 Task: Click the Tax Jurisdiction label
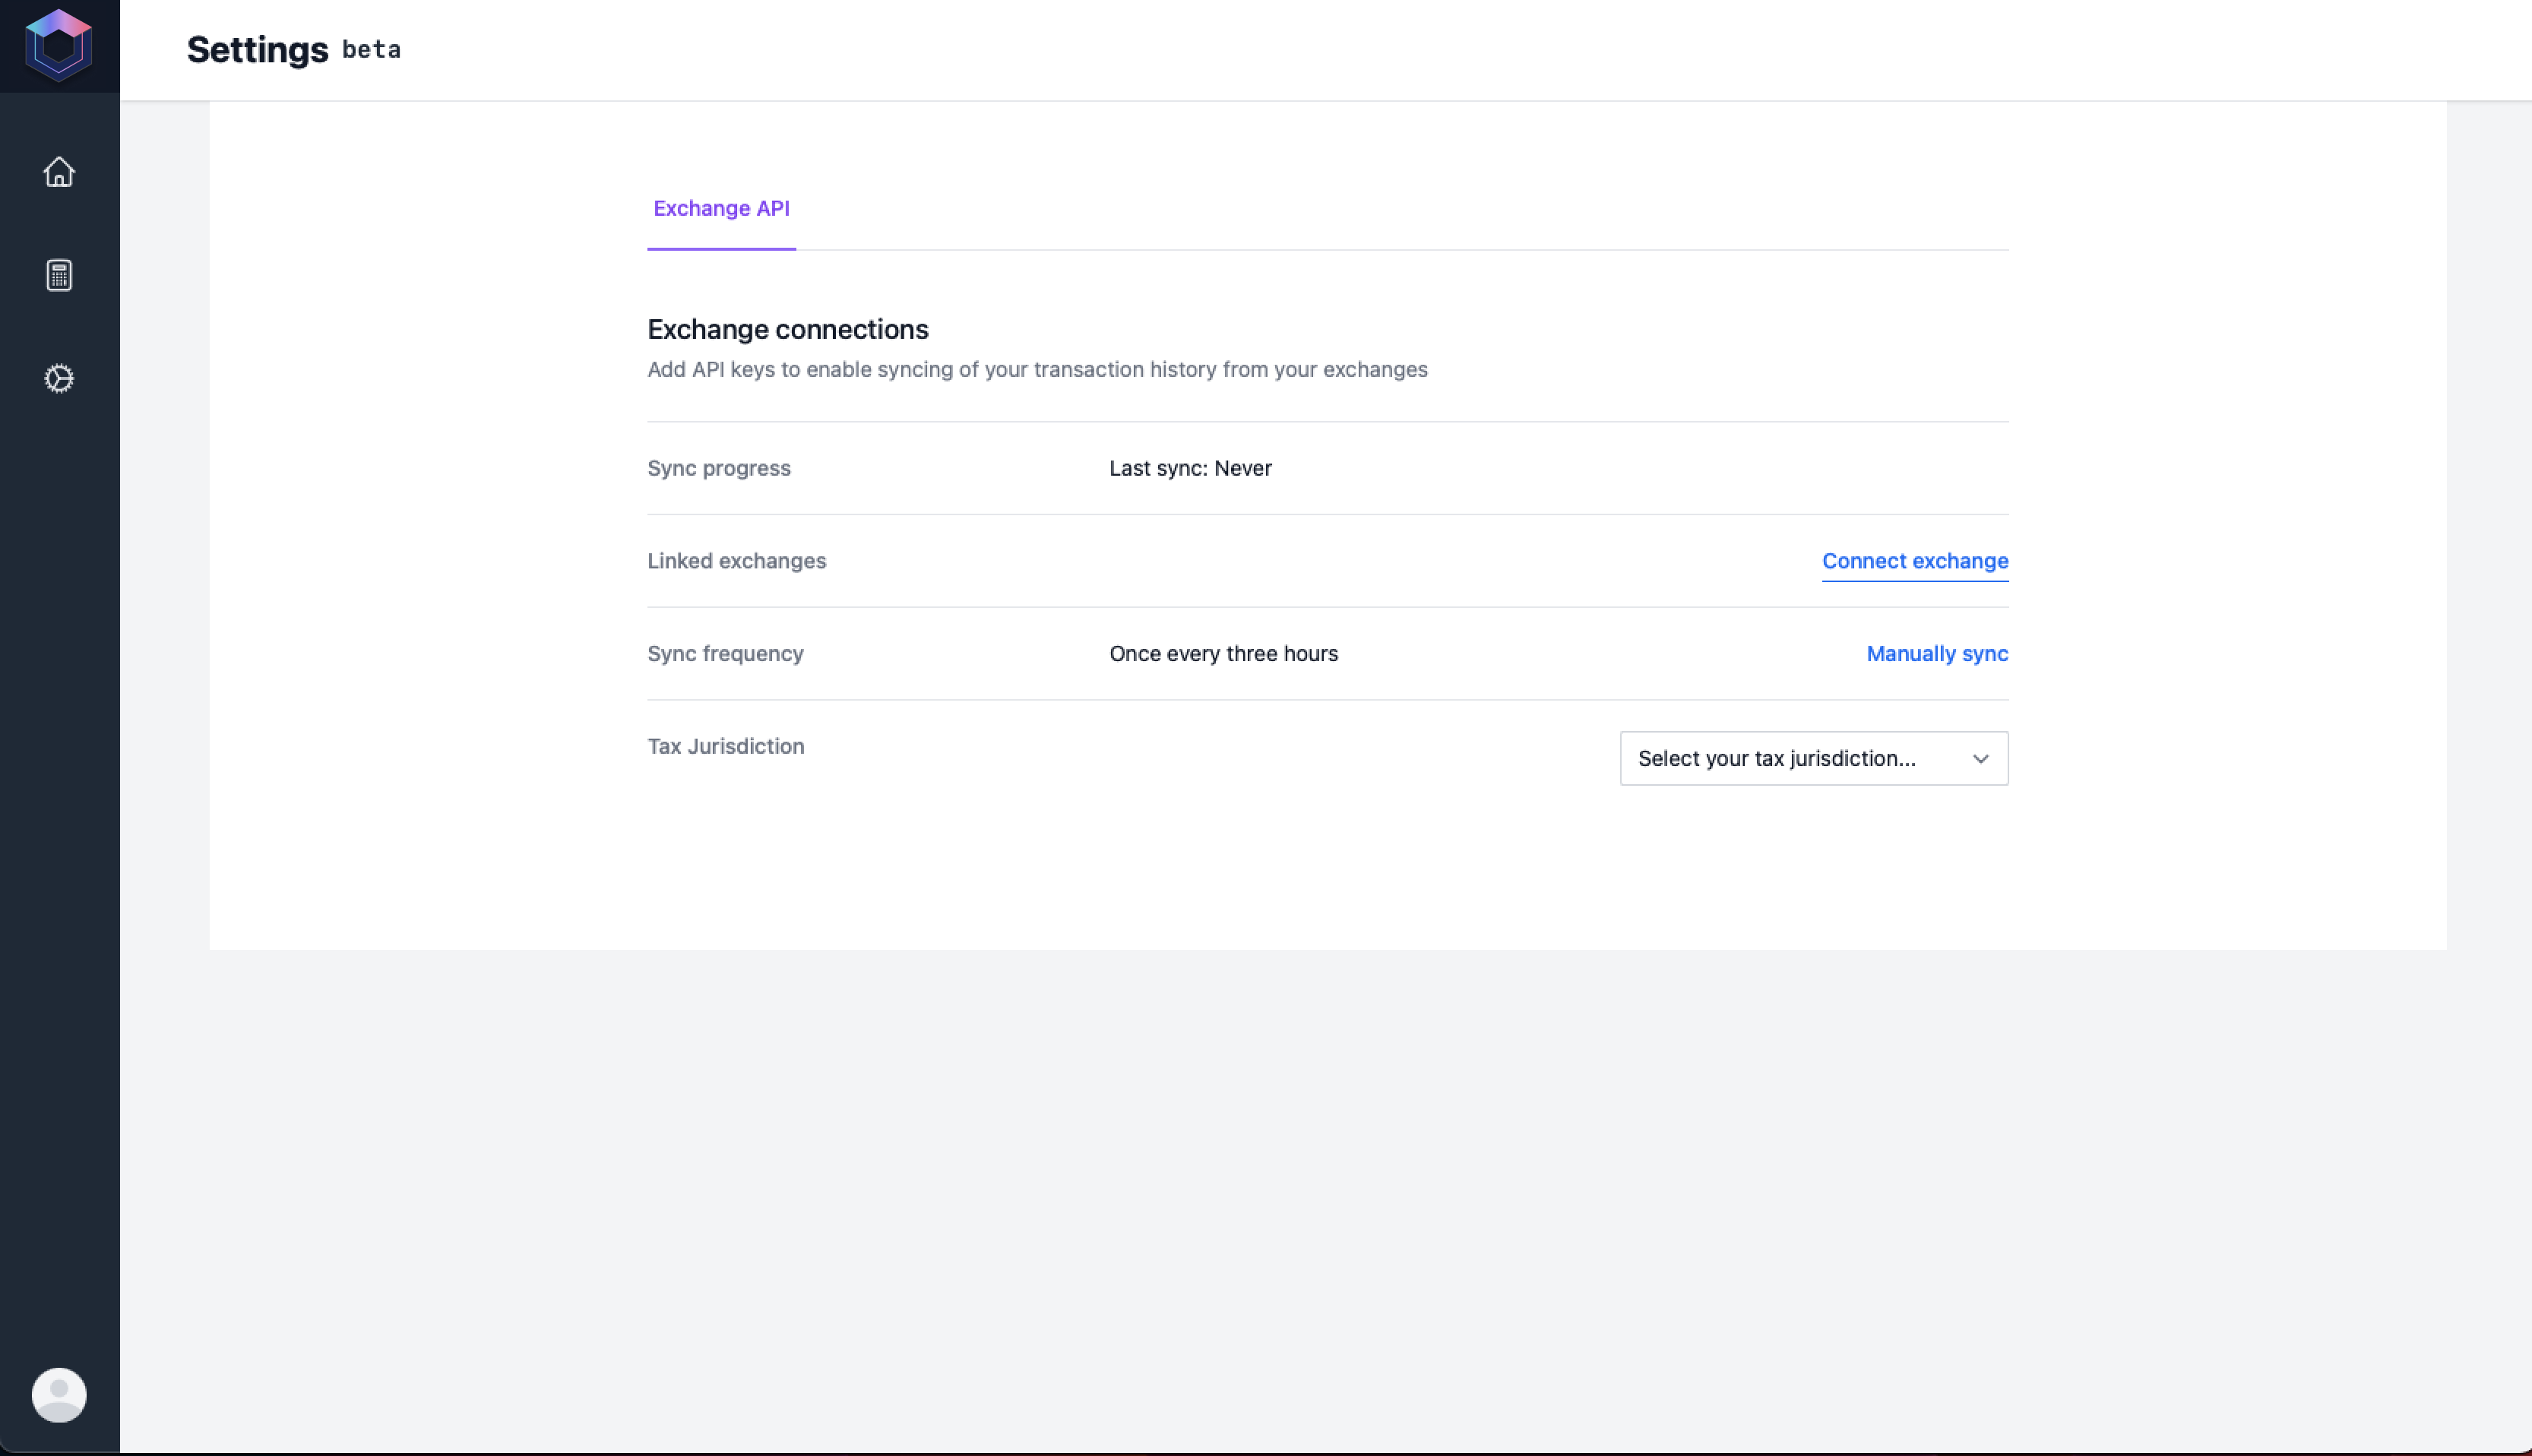tap(725, 747)
